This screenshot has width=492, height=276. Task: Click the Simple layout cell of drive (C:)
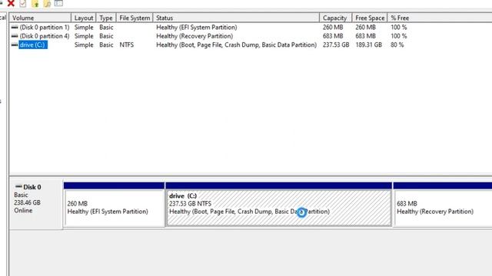(84, 44)
